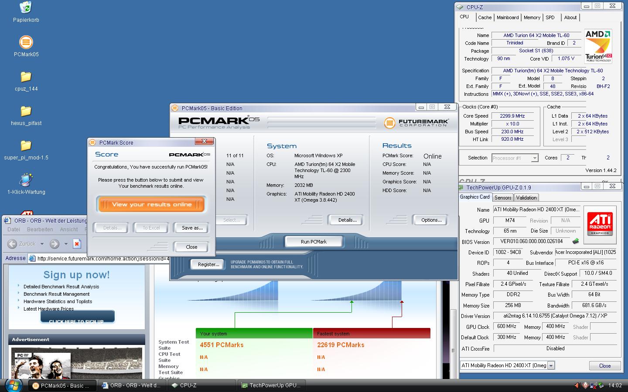The width and height of the screenshot is (628, 392).
Task: Click the Latest Hardware Prices list item
Action: (x=48, y=309)
